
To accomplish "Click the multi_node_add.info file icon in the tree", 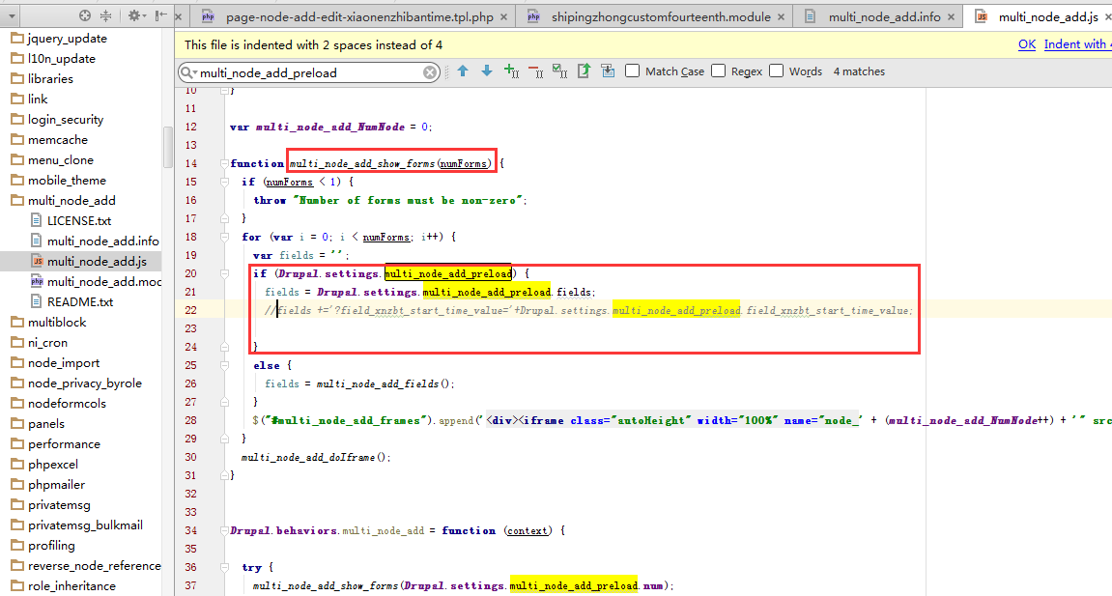I will (36, 241).
